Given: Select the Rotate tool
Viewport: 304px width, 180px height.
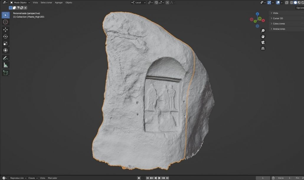Looking at the screenshot, I should click(5, 37).
